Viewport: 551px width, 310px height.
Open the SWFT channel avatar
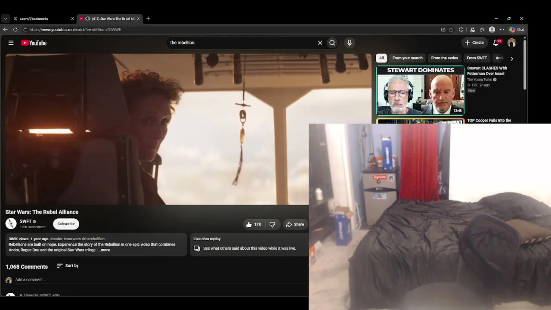(x=11, y=223)
